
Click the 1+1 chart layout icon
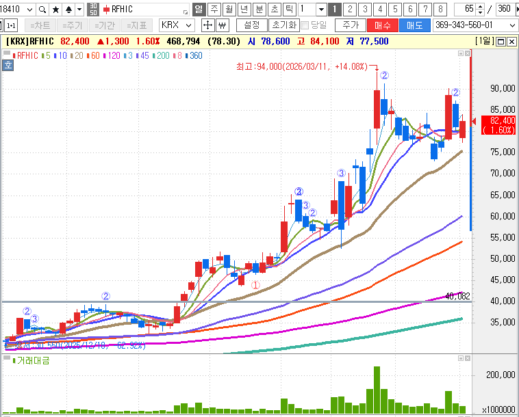[11, 25]
